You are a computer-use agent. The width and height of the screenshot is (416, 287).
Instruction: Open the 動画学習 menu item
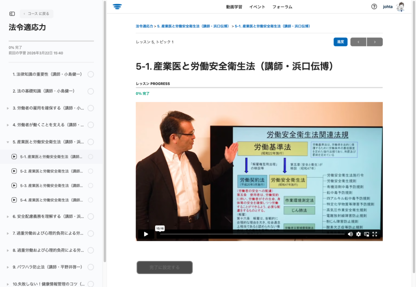click(x=234, y=7)
